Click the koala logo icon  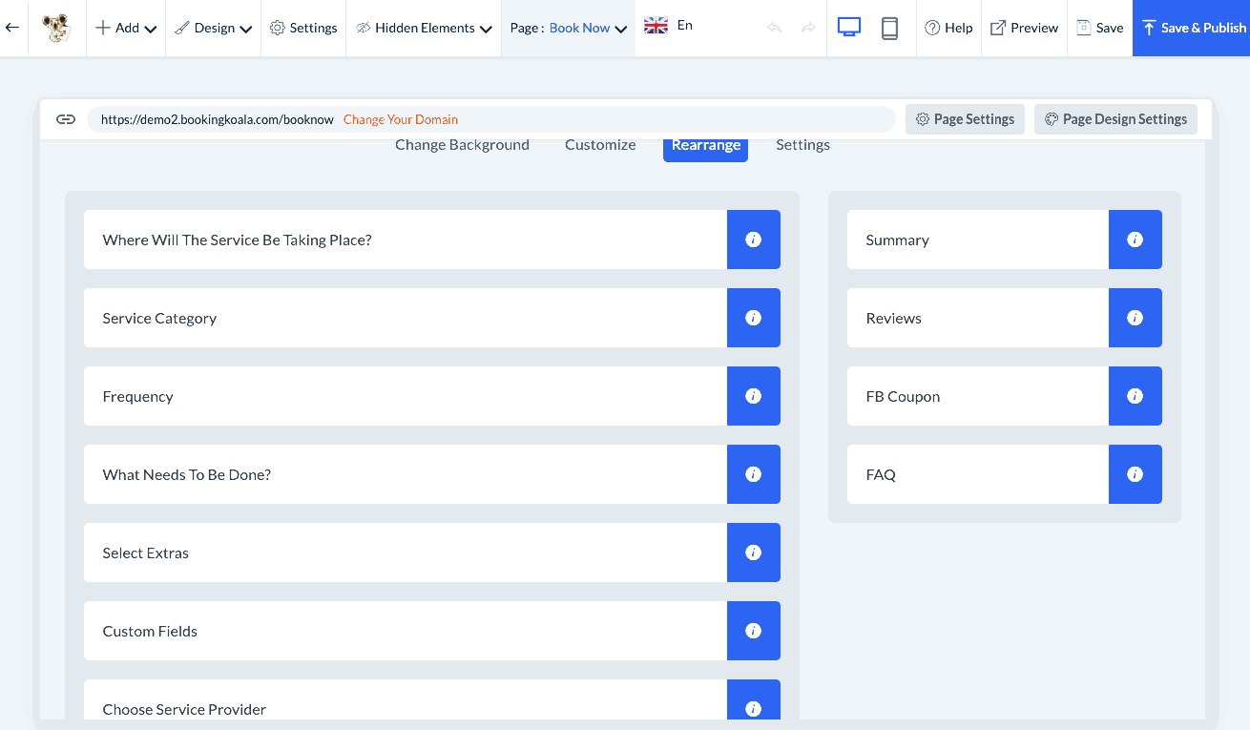tap(58, 28)
